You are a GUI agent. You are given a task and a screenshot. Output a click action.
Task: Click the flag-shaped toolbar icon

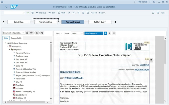click(78, 13)
